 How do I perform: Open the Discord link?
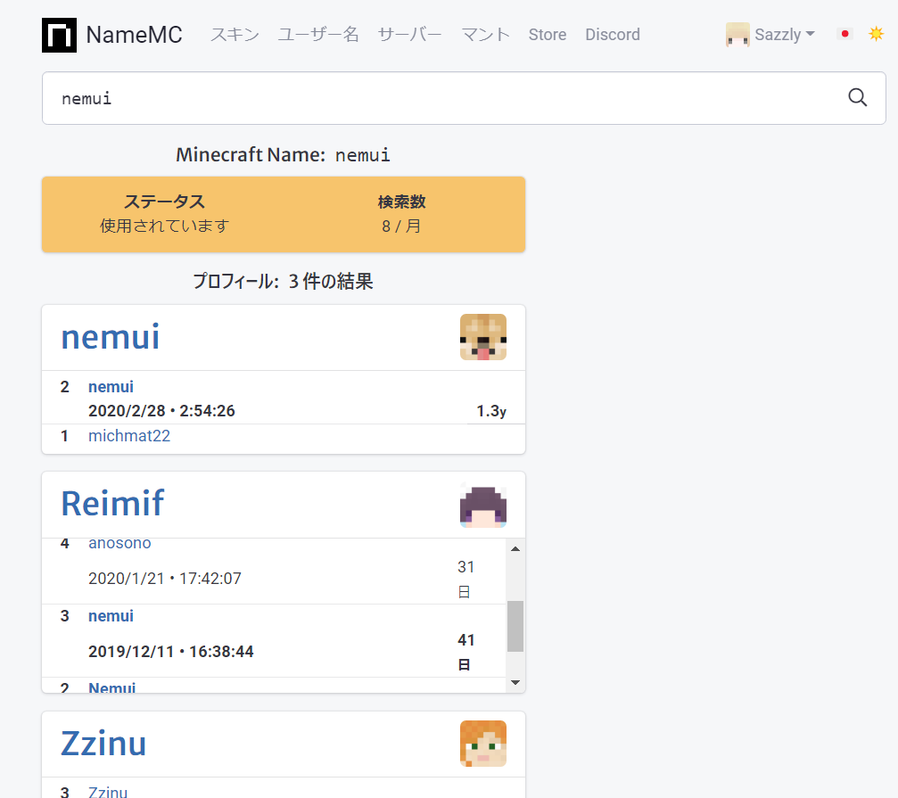tap(613, 35)
